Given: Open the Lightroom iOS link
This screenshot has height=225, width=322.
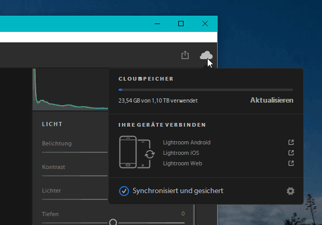Looking at the screenshot, I should click(180, 153).
